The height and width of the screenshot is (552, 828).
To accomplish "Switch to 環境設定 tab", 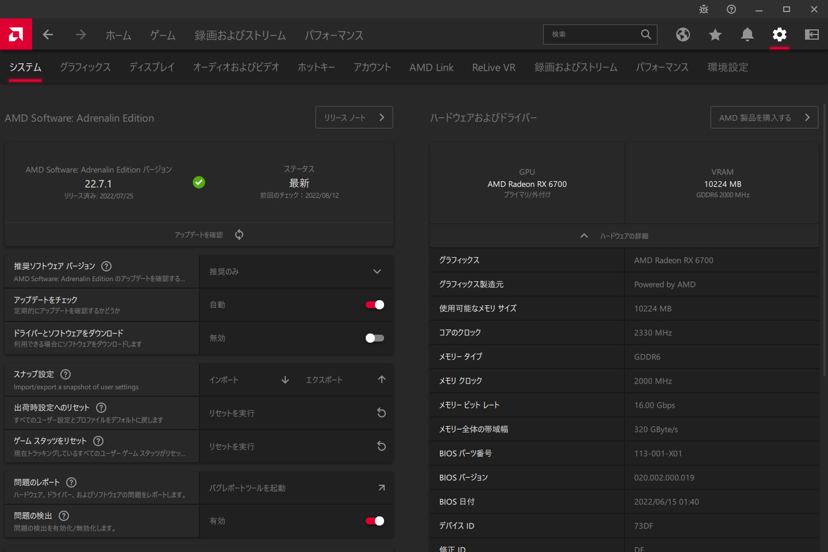I will click(728, 67).
